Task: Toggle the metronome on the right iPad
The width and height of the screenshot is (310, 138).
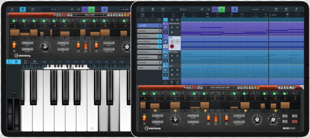Action: point(235,9)
